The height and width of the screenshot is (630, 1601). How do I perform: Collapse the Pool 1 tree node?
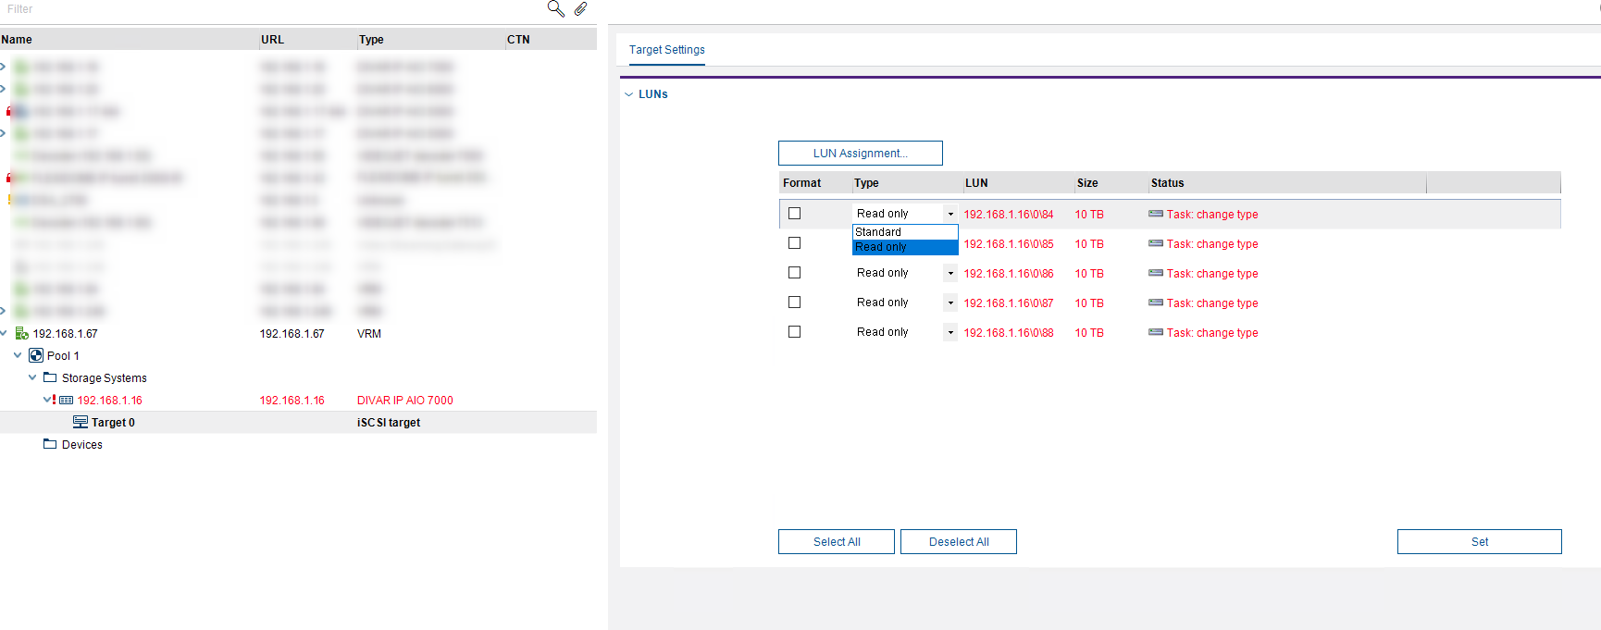coord(18,356)
